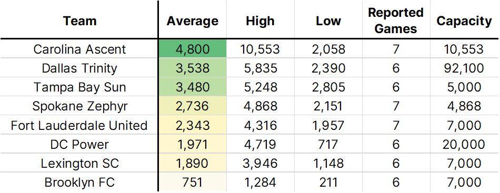Select average value 2,736
The image size is (500, 193).
193,106
